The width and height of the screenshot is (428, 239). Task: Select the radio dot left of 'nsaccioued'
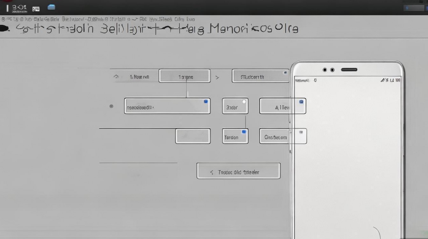111,106
